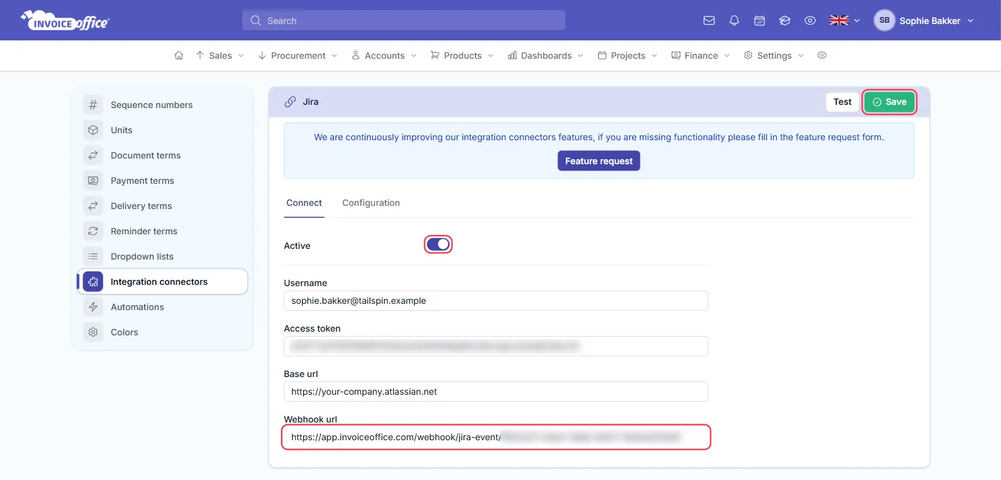Expand the Settings menu chevron
The height and width of the screenshot is (480, 1001).
click(801, 56)
